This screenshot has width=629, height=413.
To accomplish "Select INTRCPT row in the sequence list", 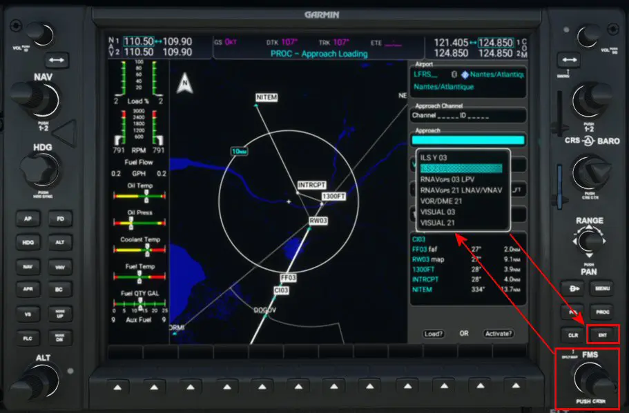I will (x=467, y=279).
